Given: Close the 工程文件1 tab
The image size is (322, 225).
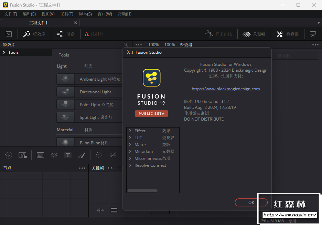Looking at the screenshot, I should (x=76, y=23).
